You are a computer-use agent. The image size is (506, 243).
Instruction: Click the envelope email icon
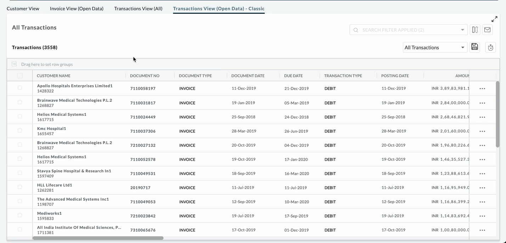487,30
